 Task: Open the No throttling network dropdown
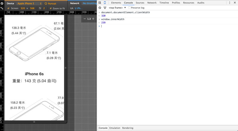click(x=90, y=3)
